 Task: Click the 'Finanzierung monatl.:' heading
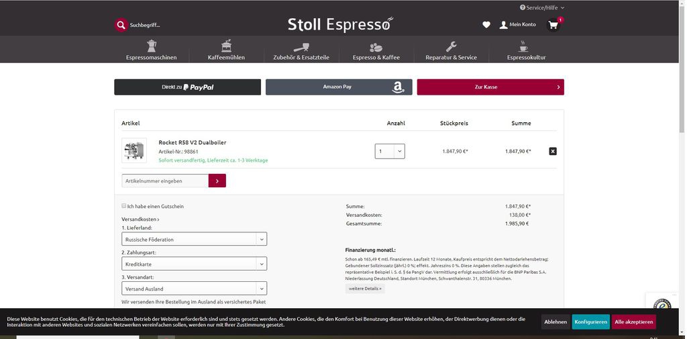370,250
